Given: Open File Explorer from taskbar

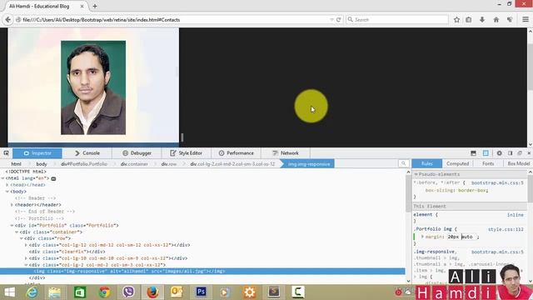Looking at the screenshot, I should click(54, 292).
